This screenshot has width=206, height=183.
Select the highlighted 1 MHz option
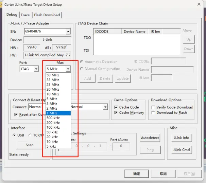click(58, 113)
